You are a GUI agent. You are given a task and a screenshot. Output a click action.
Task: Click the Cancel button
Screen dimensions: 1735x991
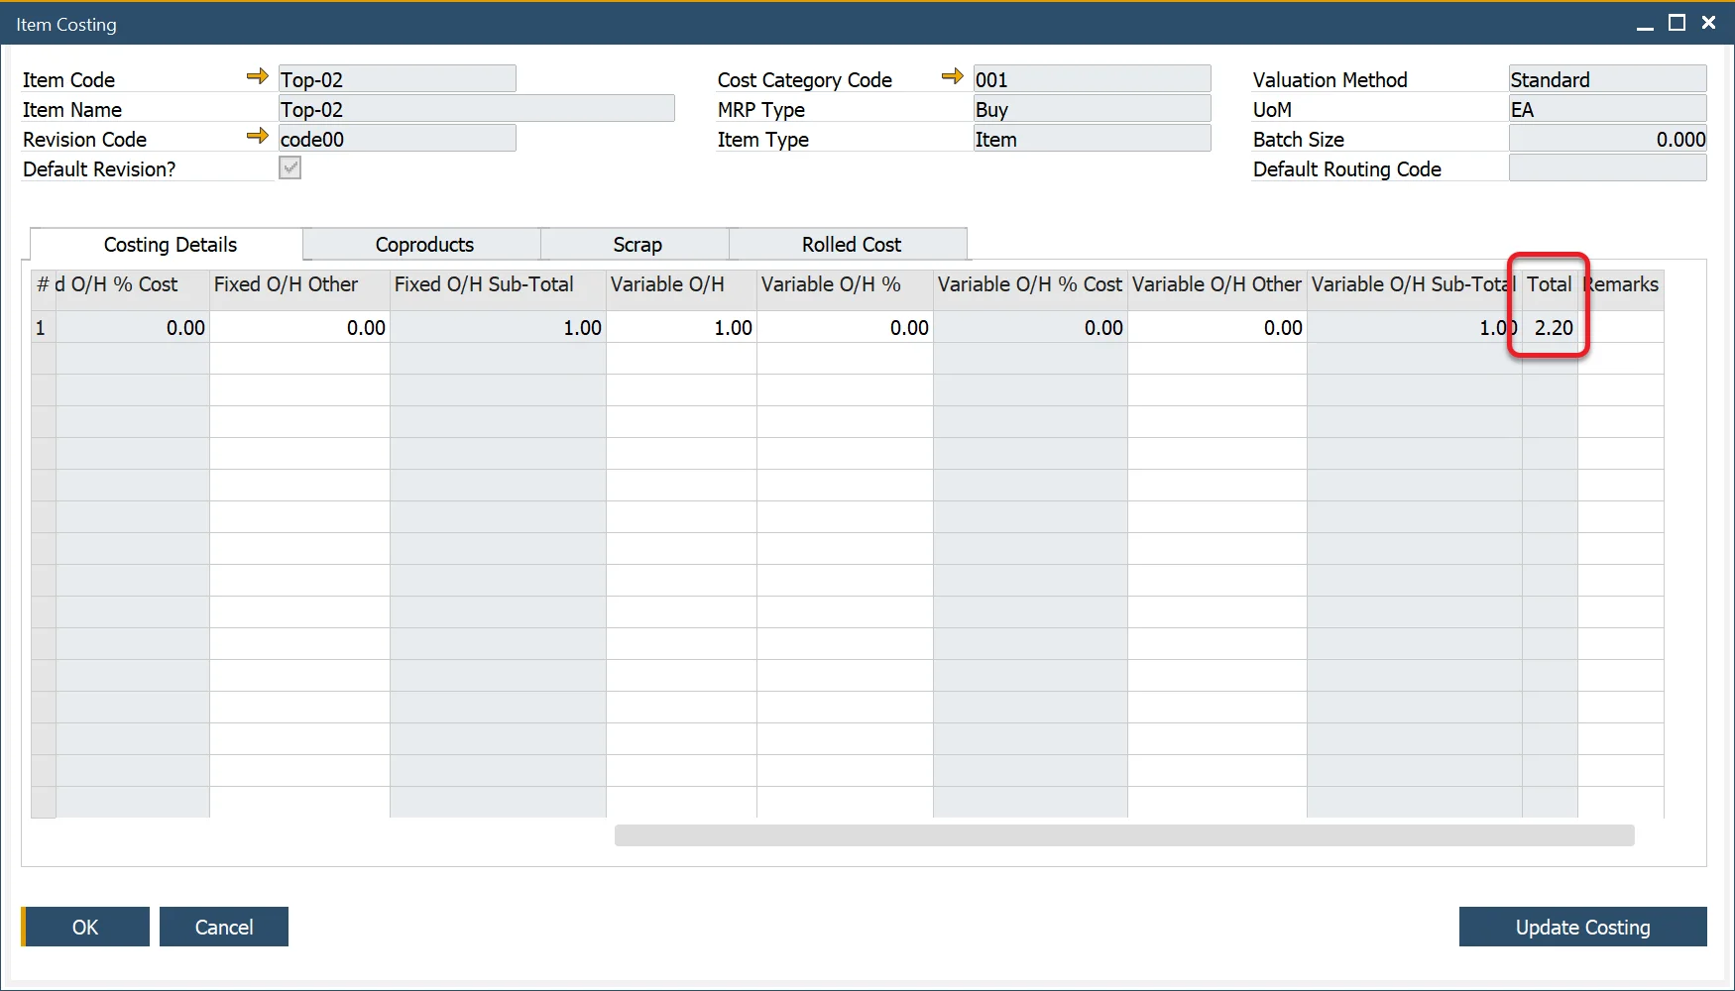pyautogui.click(x=223, y=927)
